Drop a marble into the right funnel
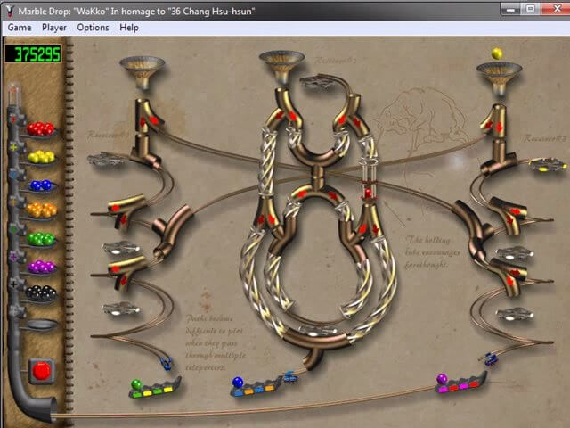The width and height of the screenshot is (570, 428). click(499, 78)
